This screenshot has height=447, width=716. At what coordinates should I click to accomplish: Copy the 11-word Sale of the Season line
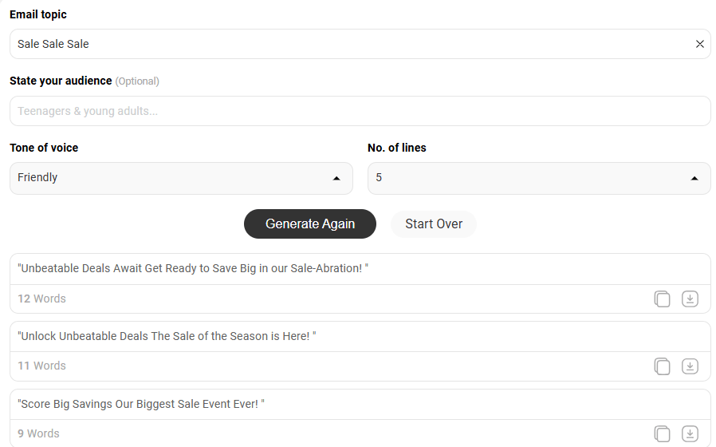[662, 366]
